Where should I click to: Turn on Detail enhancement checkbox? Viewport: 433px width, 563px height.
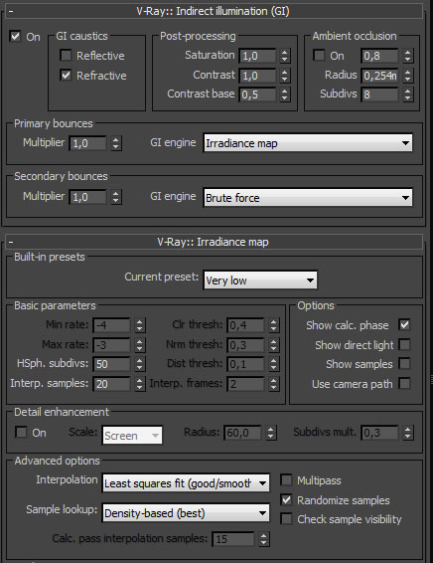tap(21, 432)
